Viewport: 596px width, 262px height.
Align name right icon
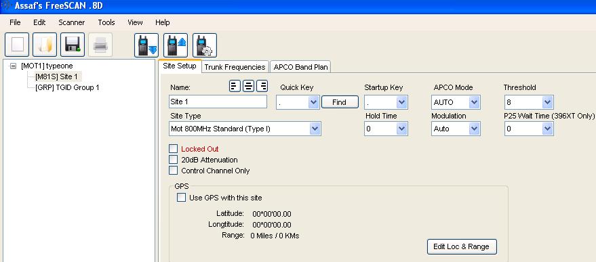pyautogui.click(x=262, y=87)
